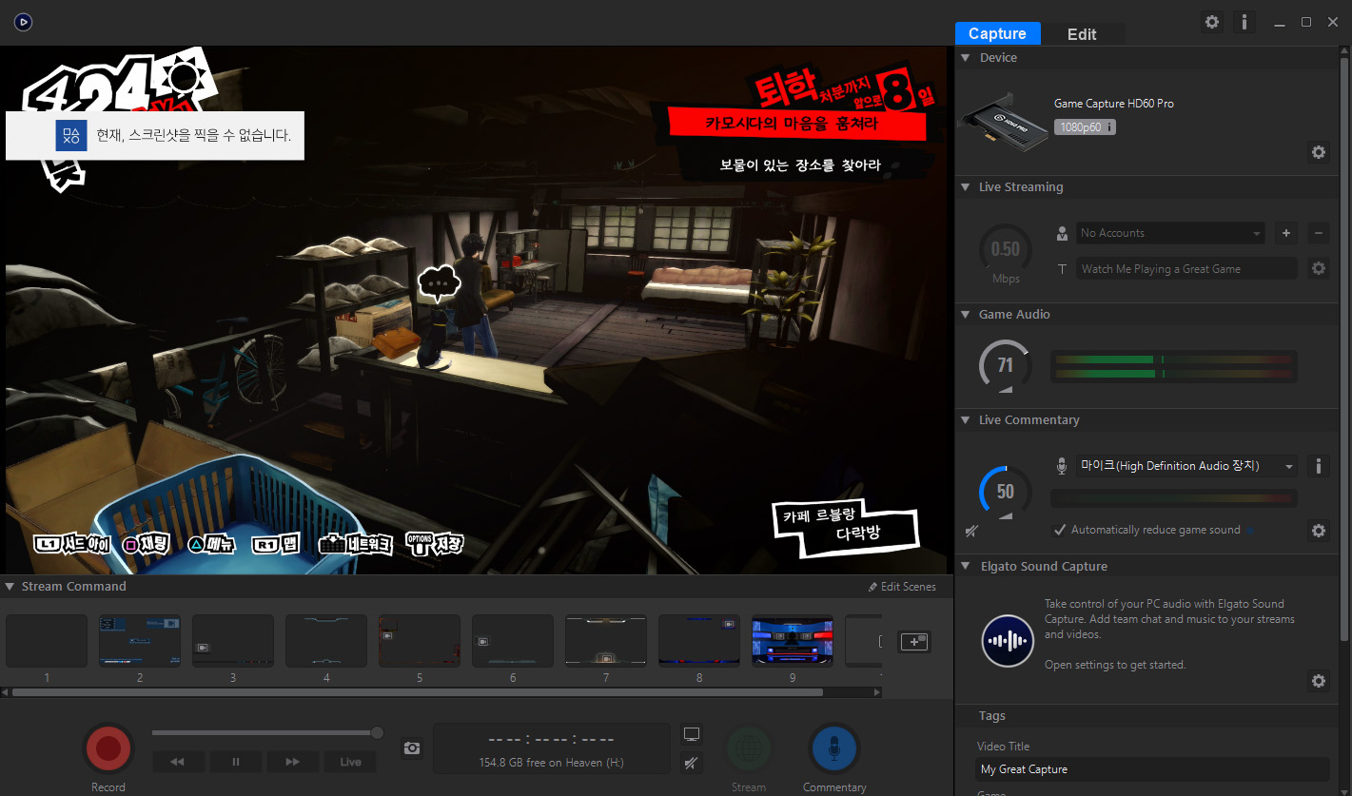The width and height of the screenshot is (1352, 796).
Task: Click the muted commentary icon beside dial
Action: (x=971, y=531)
